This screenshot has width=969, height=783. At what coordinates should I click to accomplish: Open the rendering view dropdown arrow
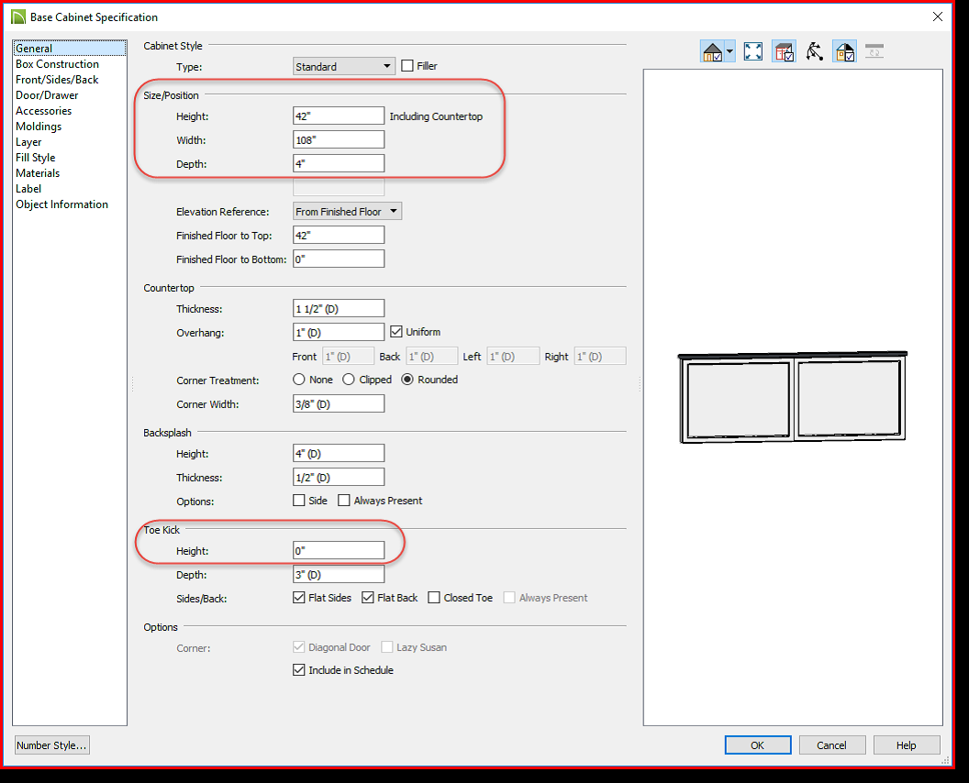[x=730, y=51]
